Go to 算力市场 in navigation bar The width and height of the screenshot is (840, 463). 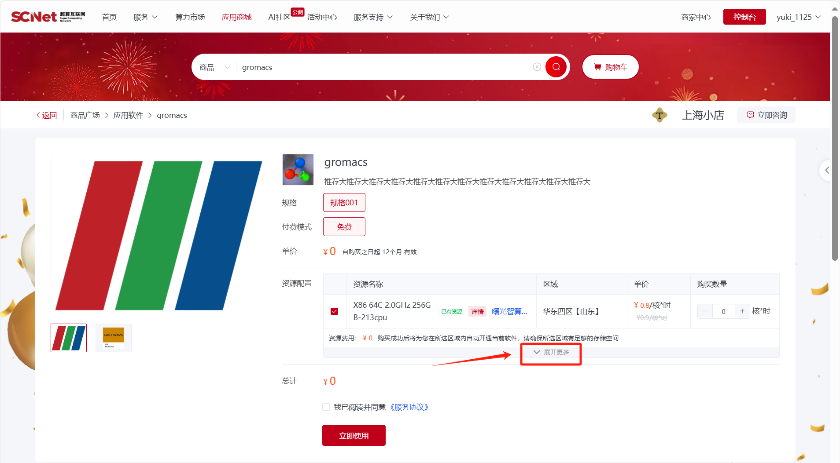(x=190, y=17)
